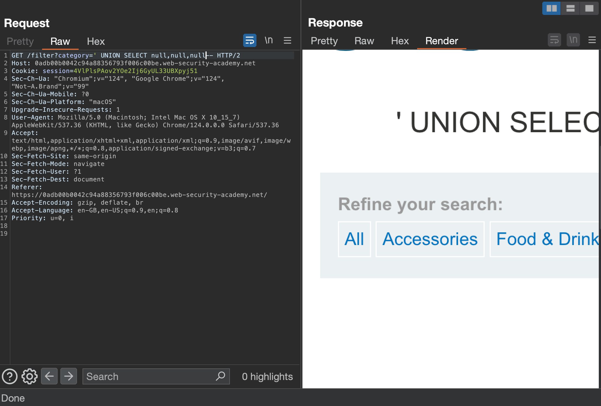Toggle word wrap in the Response panel
Viewport: 601px width, 406px height.
coord(554,40)
